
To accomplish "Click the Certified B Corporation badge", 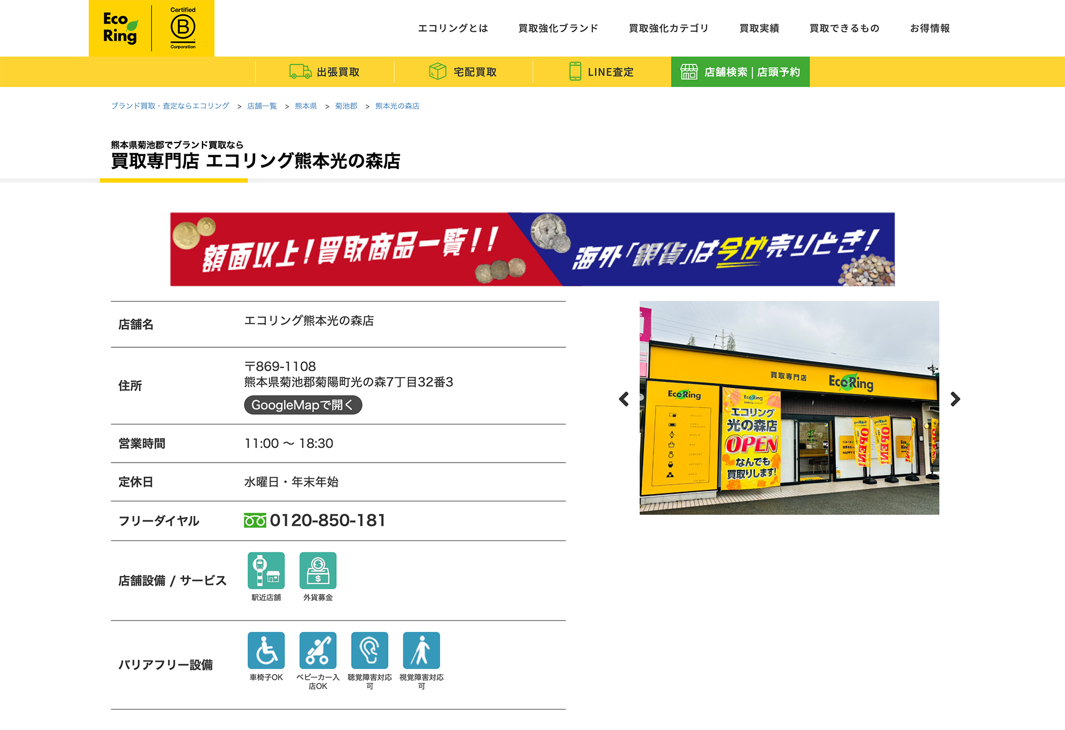I will (x=183, y=28).
